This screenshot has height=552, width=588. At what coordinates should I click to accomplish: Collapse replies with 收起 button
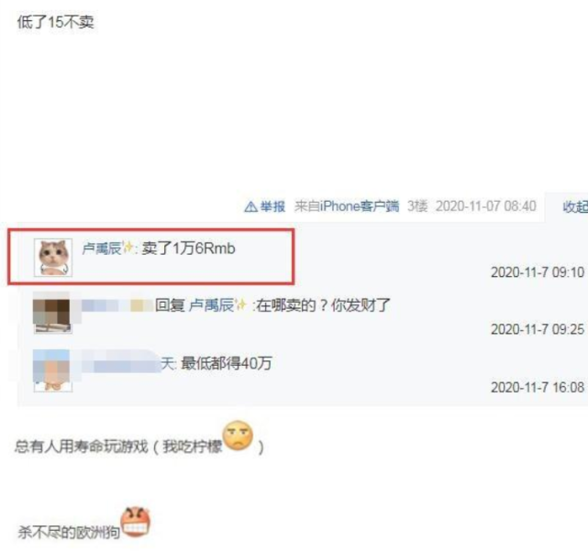click(x=575, y=206)
